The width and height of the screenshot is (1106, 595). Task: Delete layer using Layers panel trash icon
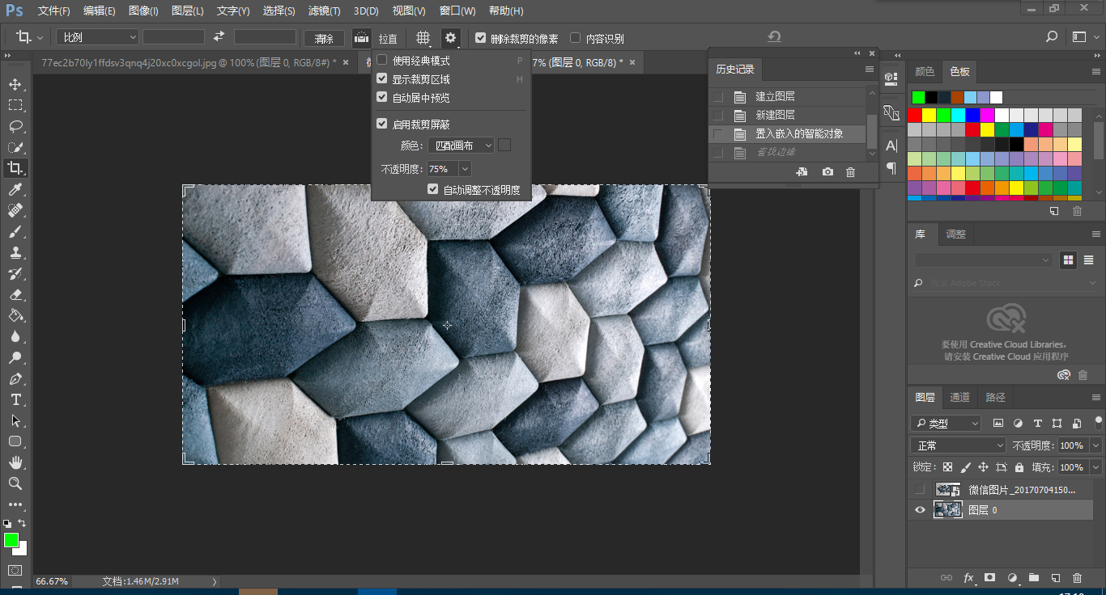[x=1077, y=578]
